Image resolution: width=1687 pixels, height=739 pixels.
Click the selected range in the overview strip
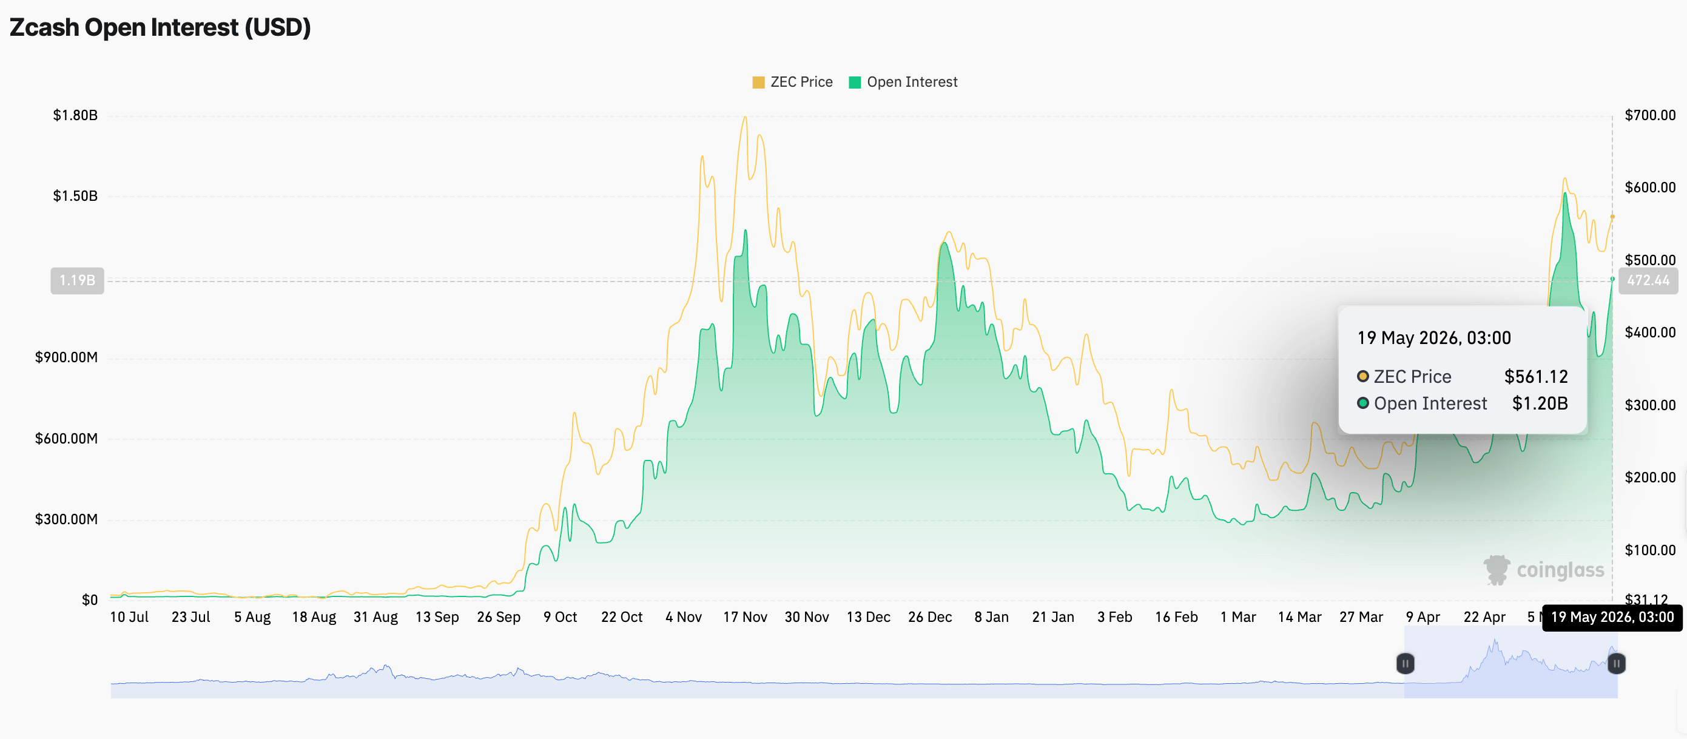(1510, 662)
